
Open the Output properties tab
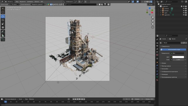tap(157, 46)
